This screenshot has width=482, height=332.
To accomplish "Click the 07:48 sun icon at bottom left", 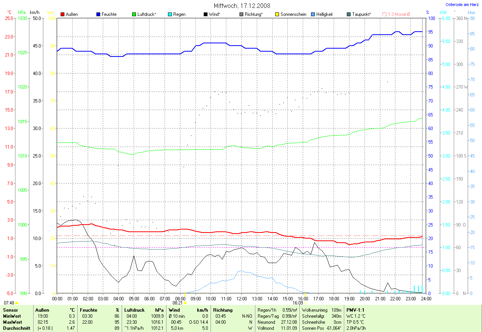I will point(17,303).
